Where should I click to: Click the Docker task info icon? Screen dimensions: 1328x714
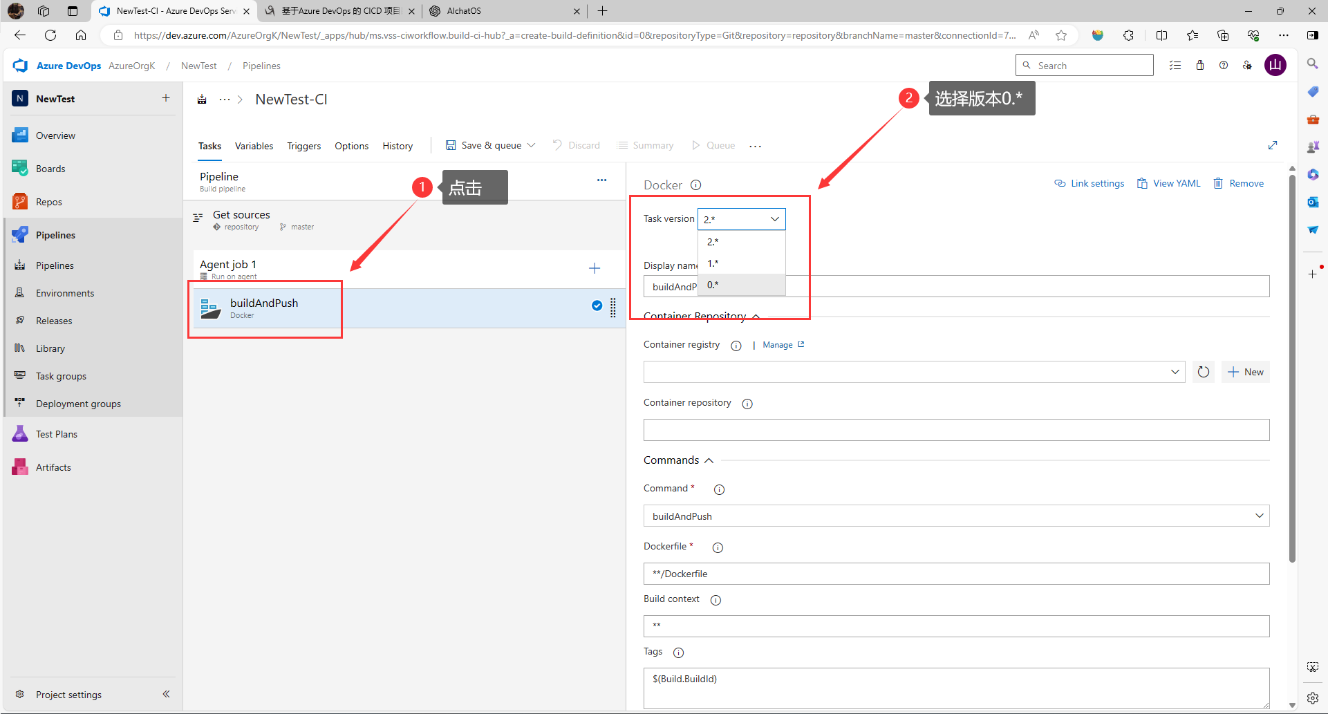pos(696,185)
